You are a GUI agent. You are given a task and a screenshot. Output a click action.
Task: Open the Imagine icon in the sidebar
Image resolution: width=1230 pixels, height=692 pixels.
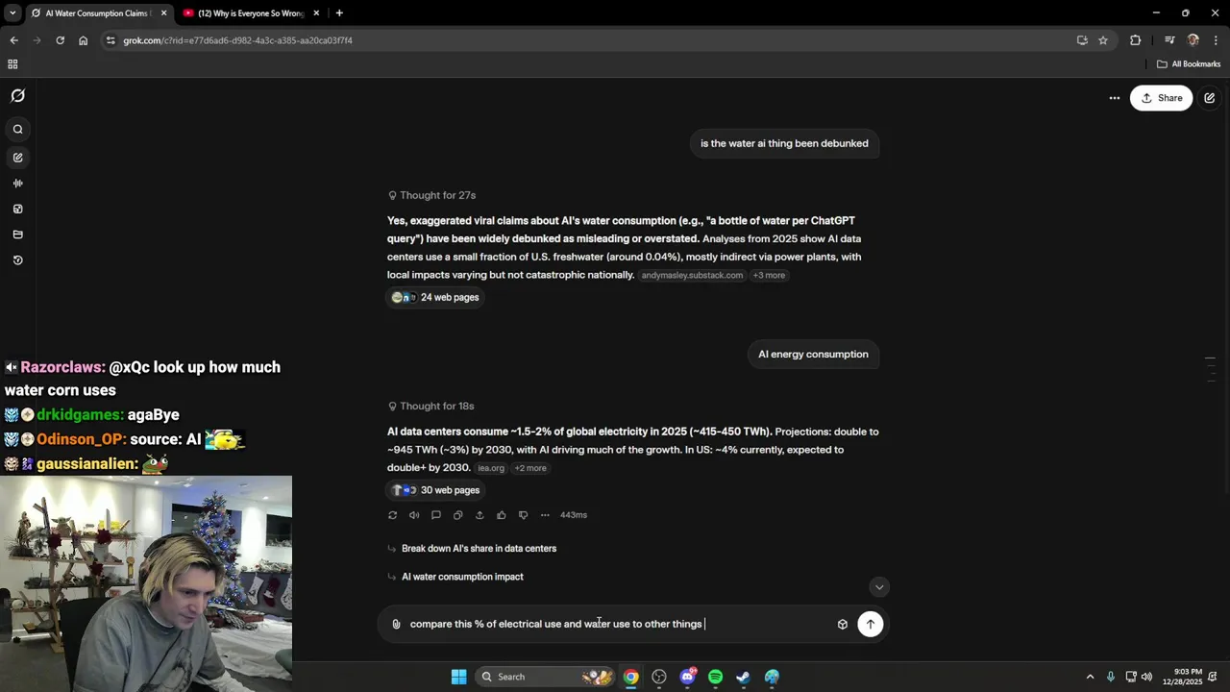17,209
